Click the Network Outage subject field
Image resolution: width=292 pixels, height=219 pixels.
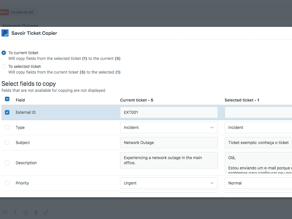coord(169,143)
